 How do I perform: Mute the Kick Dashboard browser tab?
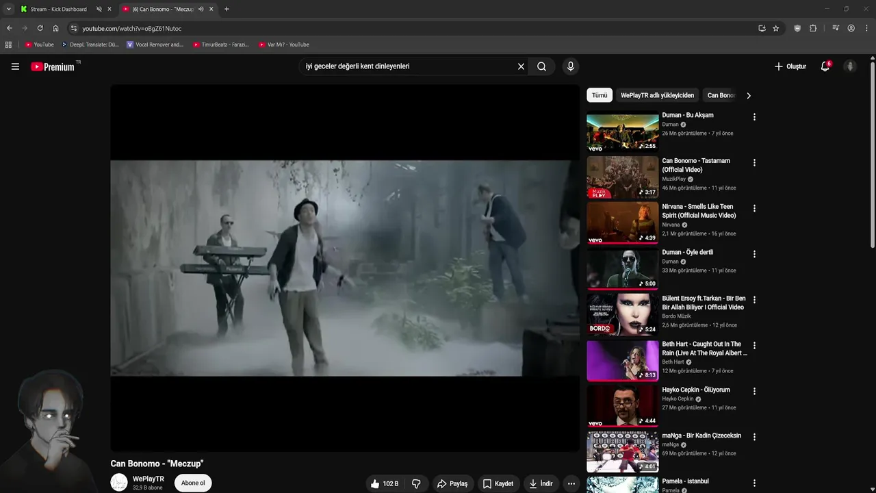99,9
